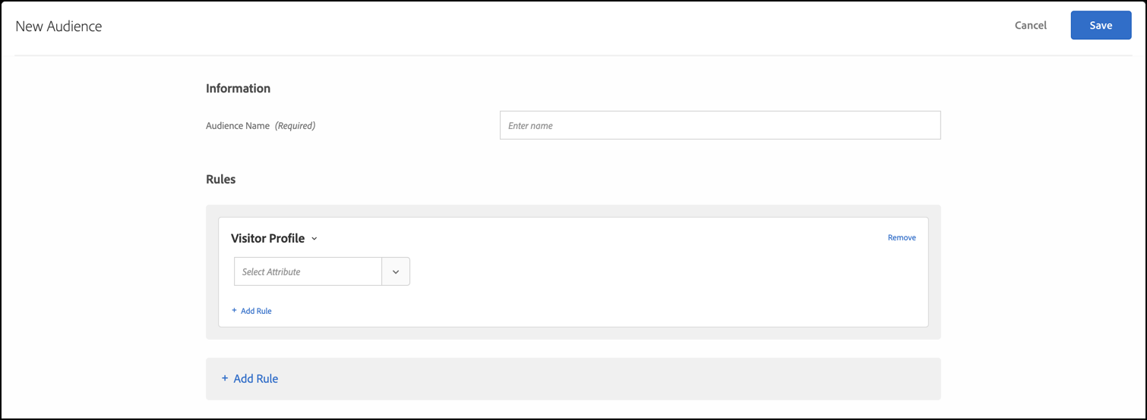Click the Select Attribute placeholder text
Screen dimensions: 1147x420
tap(271, 271)
